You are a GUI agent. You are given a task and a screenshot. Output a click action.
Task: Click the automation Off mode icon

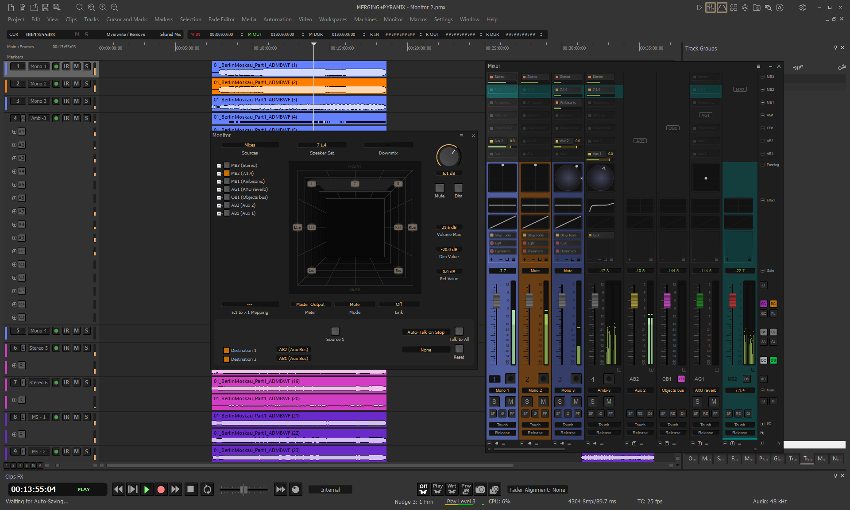[423, 489]
